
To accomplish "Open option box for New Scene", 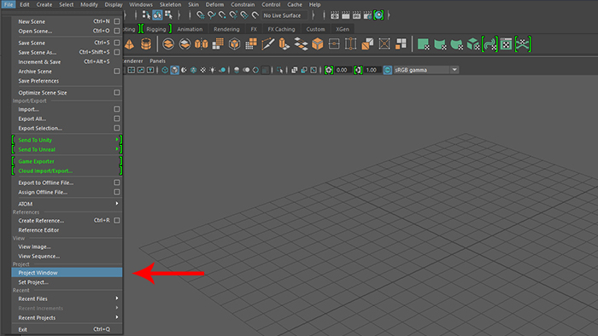I will (117, 21).
